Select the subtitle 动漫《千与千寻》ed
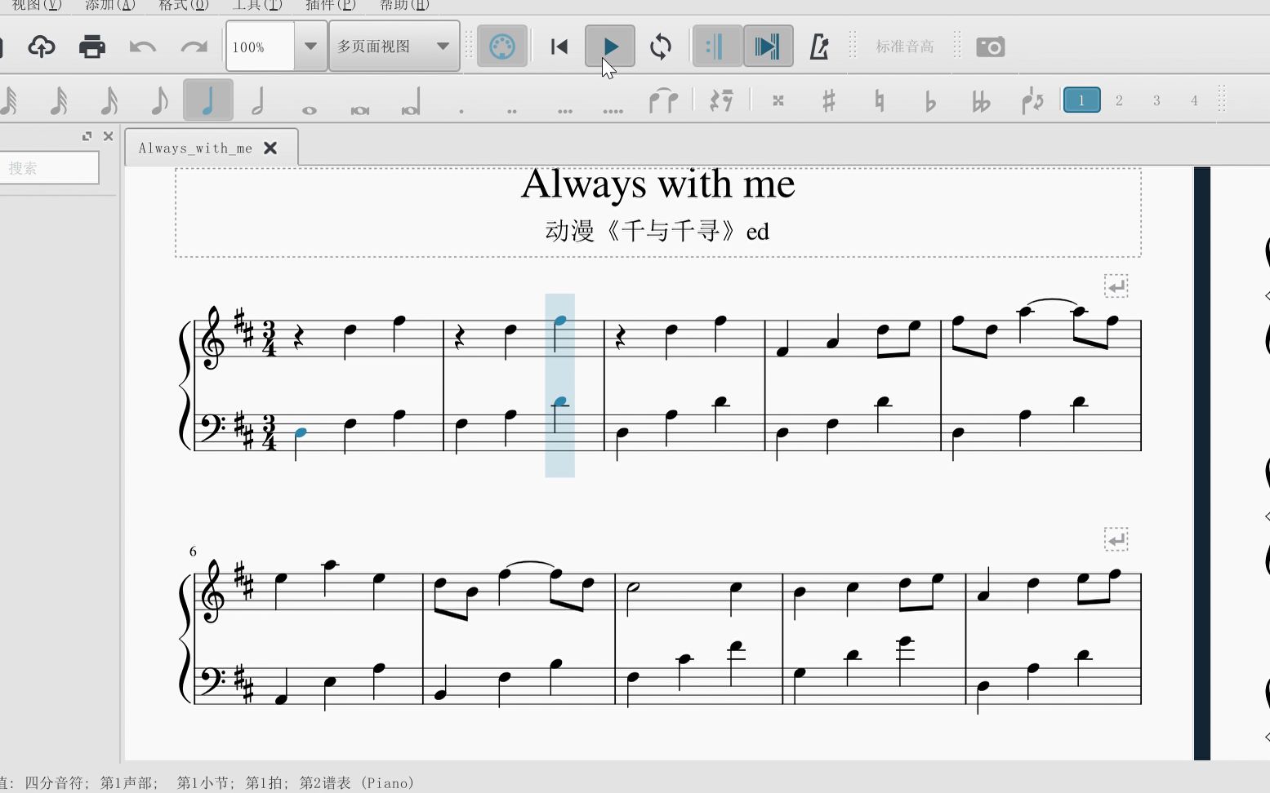Image resolution: width=1270 pixels, height=793 pixels. pos(657,231)
